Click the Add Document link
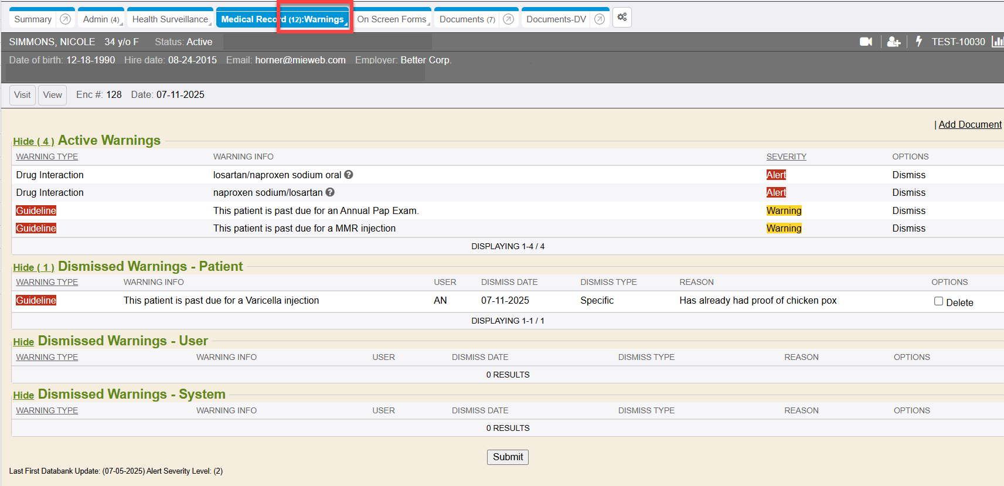This screenshot has height=486, width=1004. (969, 124)
